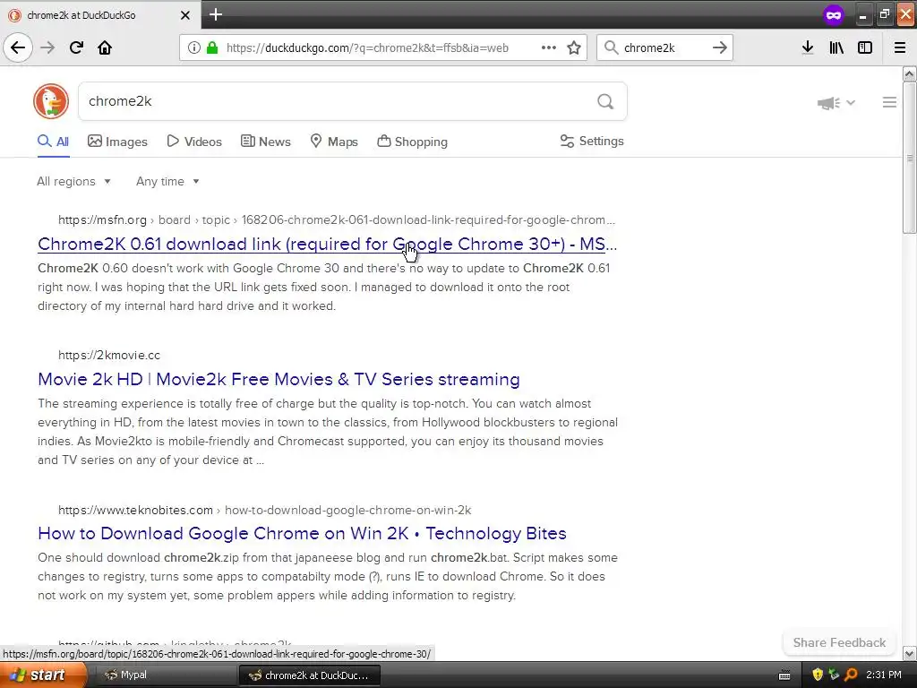This screenshot has height=688, width=917.
Task: Bookmark this page with the star
Action: click(x=574, y=47)
